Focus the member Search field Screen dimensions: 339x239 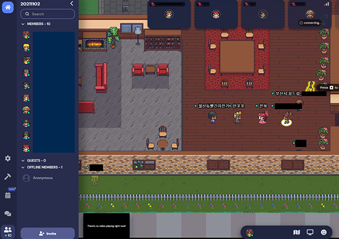pos(47,14)
